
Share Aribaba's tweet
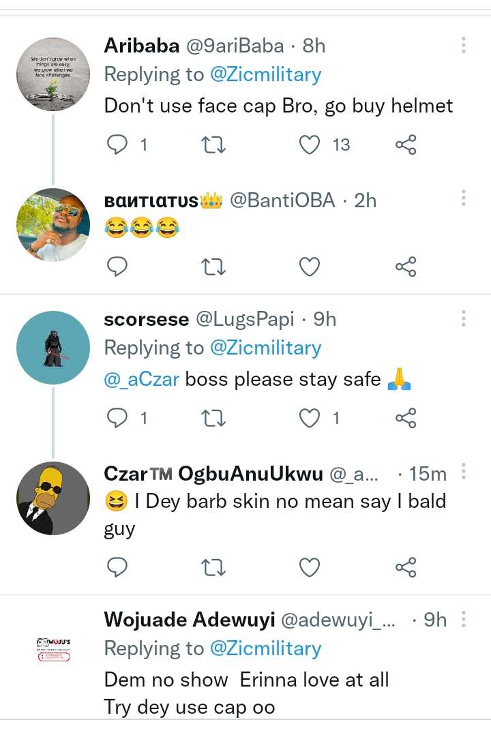pyautogui.click(x=406, y=145)
